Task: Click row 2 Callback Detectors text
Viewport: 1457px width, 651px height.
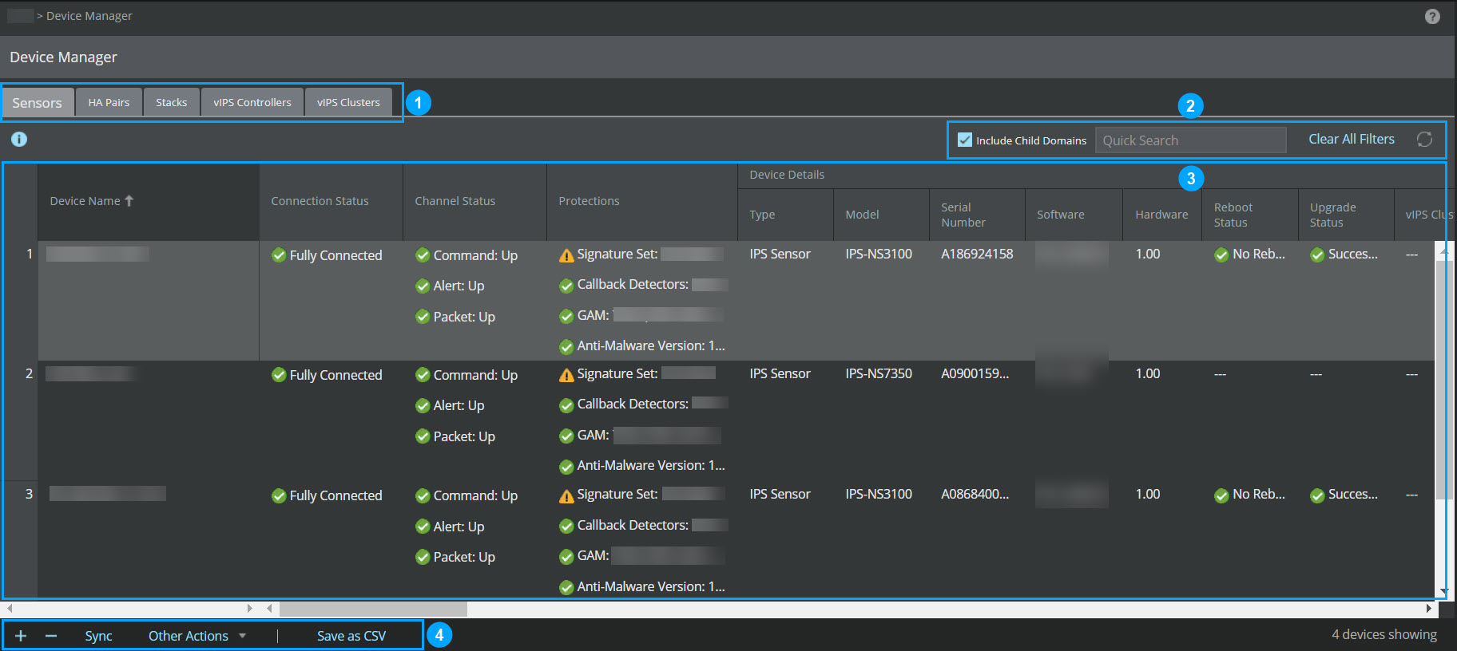Action: (633, 404)
